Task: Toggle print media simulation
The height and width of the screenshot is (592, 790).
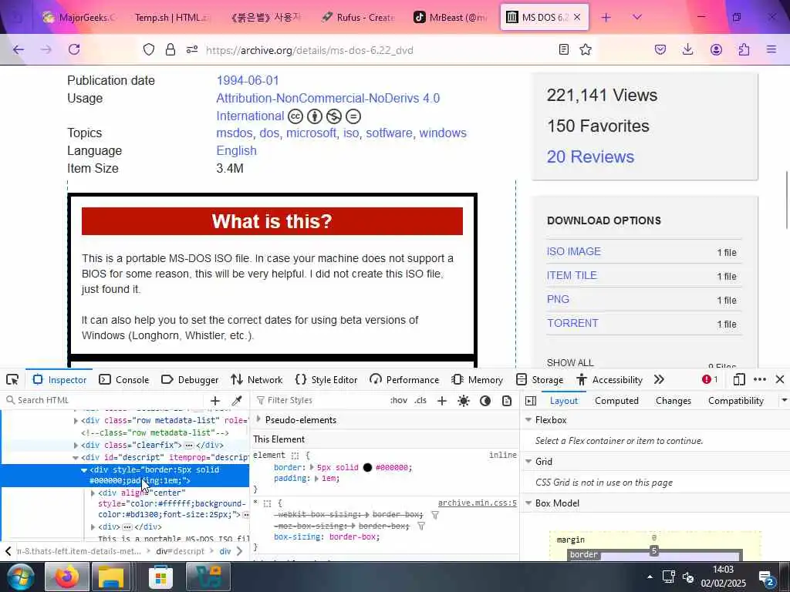Action: (x=507, y=401)
